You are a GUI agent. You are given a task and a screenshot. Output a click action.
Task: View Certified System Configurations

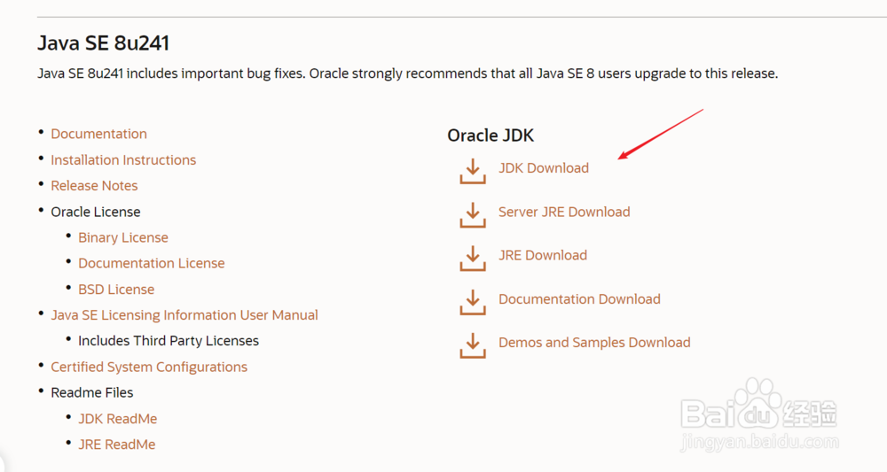click(x=149, y=367)
